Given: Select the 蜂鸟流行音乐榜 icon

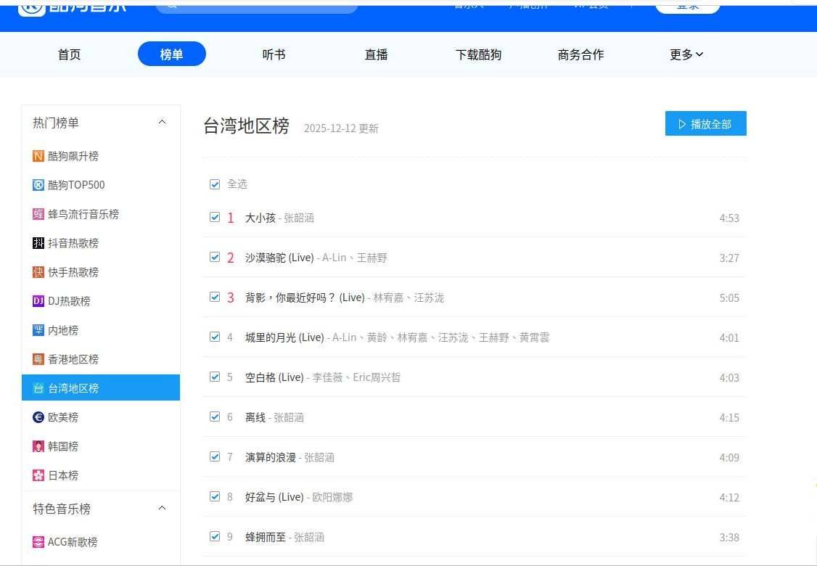Looking at the screenshot, I should click(38, 214).
